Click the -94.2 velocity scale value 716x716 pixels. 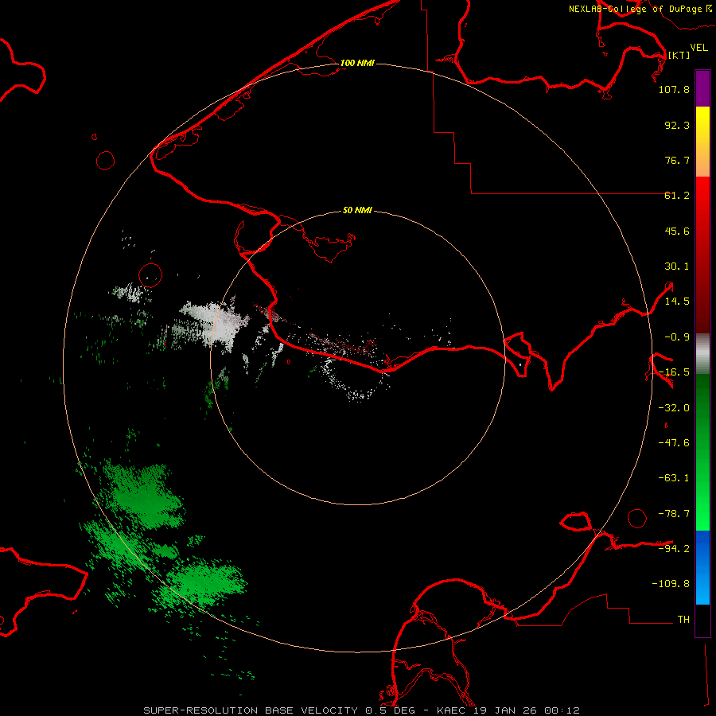pos(674,548)
